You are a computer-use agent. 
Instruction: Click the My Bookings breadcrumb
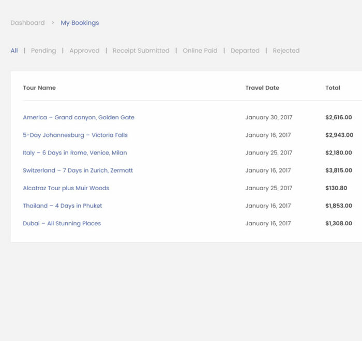[x=80, y=23]
